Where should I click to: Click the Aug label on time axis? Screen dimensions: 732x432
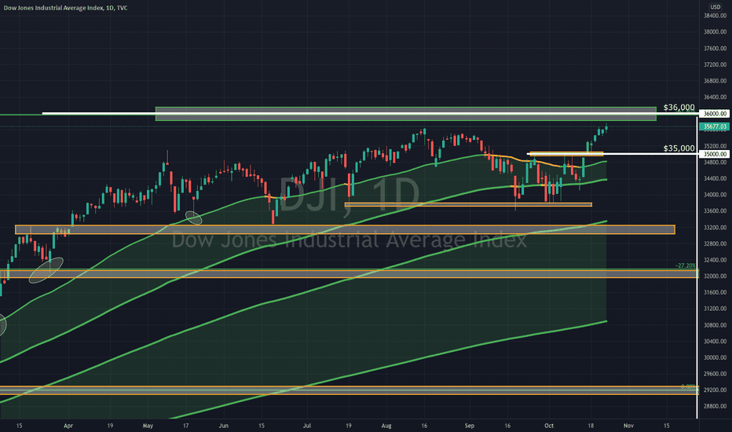click(386, 426)
